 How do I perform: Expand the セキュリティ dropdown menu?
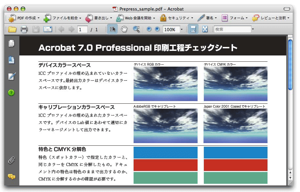click(192, 18)
